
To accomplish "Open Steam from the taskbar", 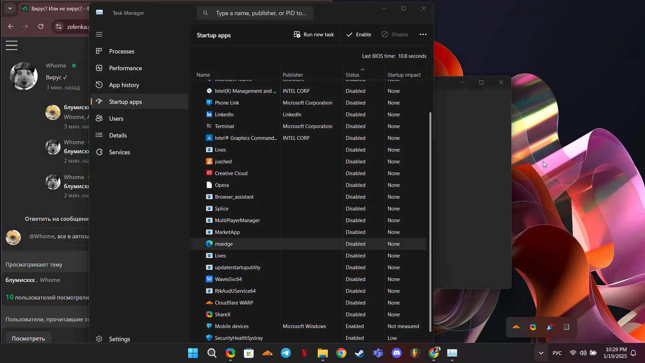I will (x=360, y=353).
